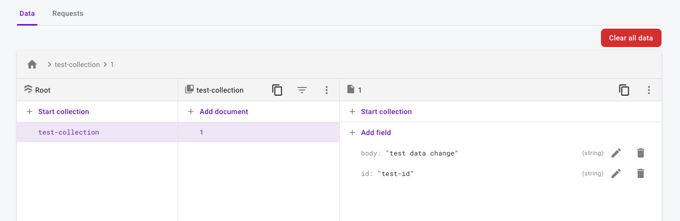Copy the test-collection path icon
This screenshot has width=680, height=221.
click(277, 90)
